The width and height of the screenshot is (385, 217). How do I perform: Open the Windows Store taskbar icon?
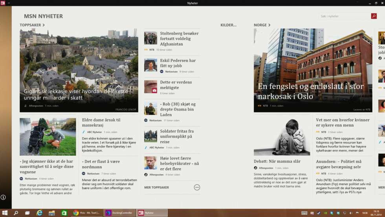click(64, 213)
